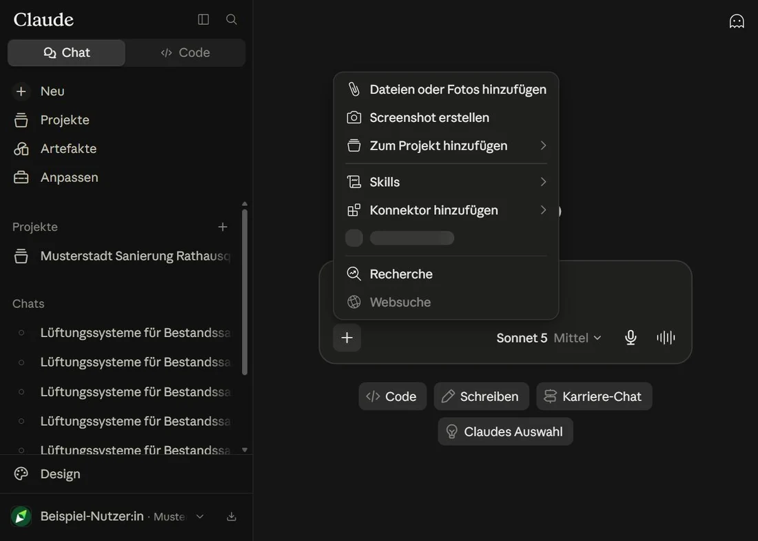Choose Screenshot erstellen menu entry
This screenshot has width=758, height=541.
pyautogui.click(x=447, y=117)
